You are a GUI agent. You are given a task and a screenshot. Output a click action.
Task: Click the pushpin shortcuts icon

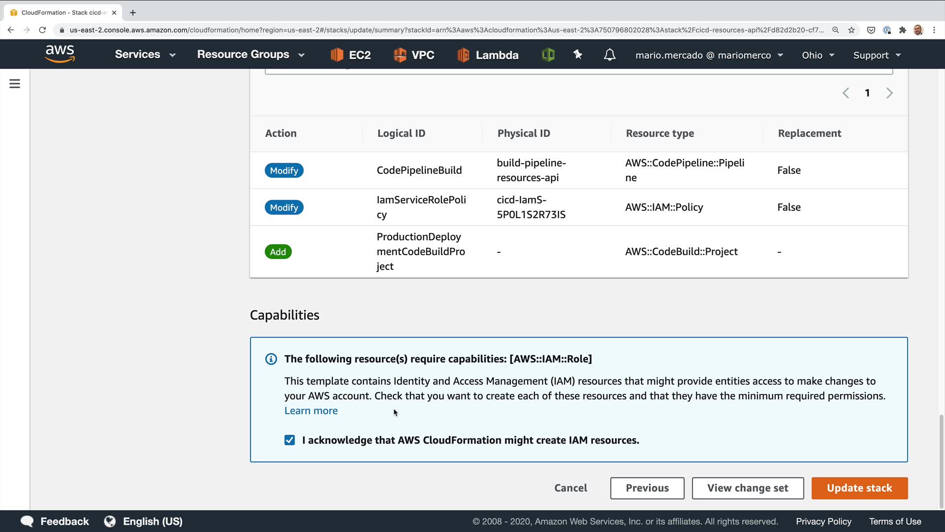pyautogui.click(x=578, y=55)
